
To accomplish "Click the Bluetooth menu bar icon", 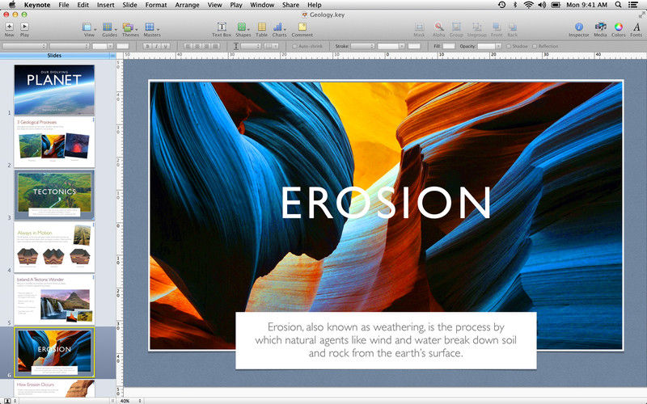I will point(515,5).
